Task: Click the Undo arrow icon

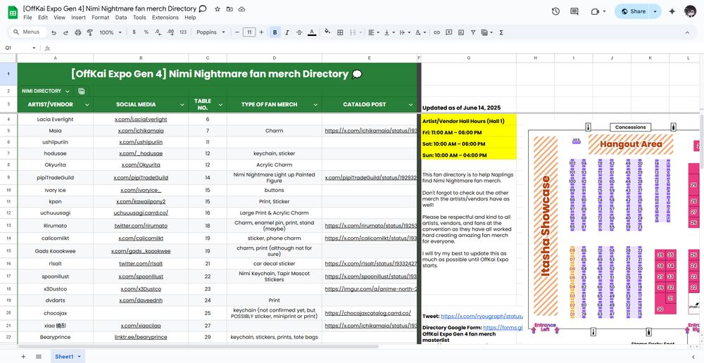Action: (54, 32)
